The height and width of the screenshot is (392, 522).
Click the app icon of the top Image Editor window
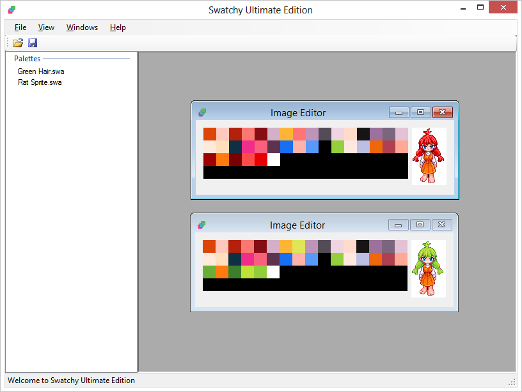202,112
